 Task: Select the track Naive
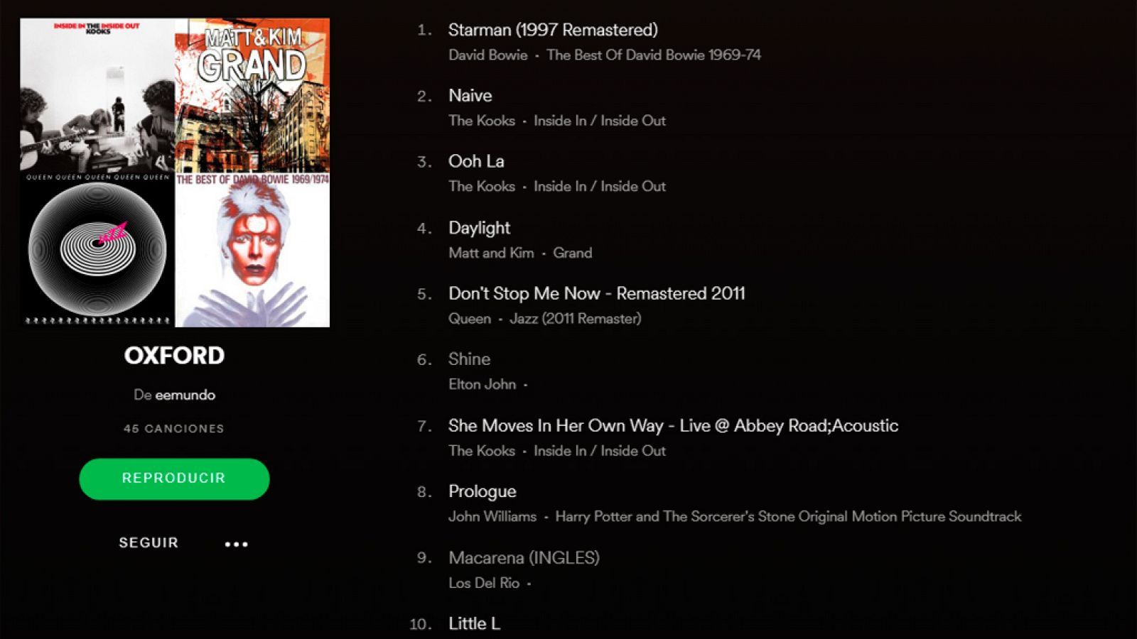(x=470, y=96)
